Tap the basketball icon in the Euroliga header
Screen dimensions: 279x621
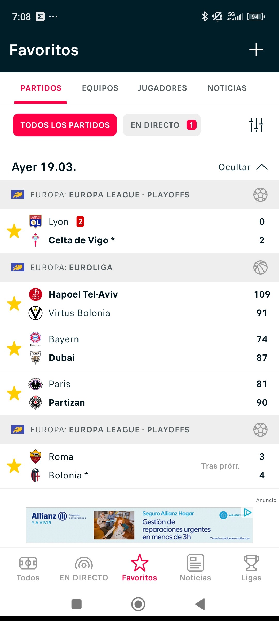pos(260,267)
